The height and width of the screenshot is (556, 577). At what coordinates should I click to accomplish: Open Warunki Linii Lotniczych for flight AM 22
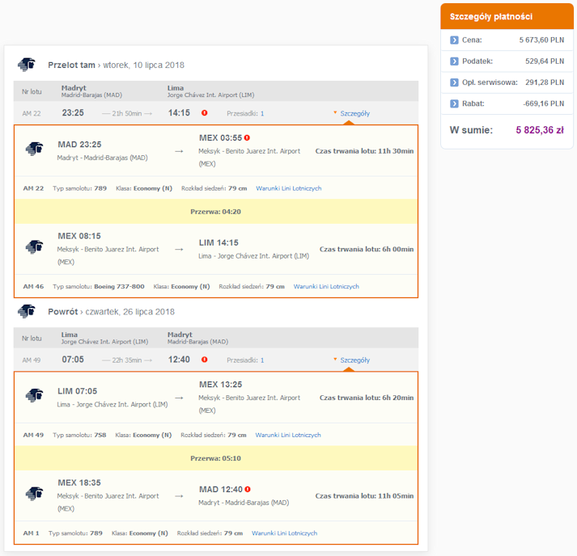pos(288,188)
